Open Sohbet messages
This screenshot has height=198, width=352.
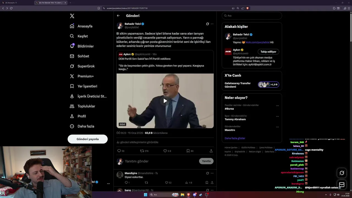(79, 56)
